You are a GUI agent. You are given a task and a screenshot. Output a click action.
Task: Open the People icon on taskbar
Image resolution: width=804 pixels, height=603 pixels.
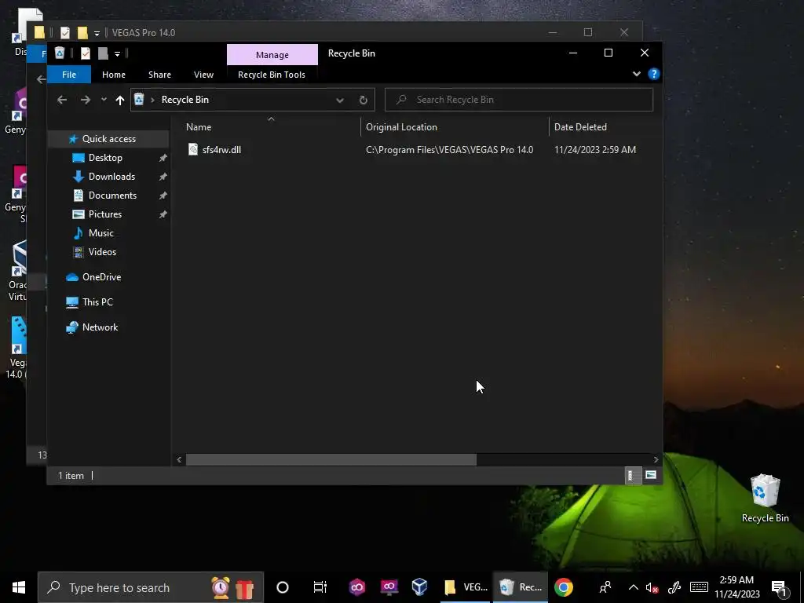click(x=605, y=587)
